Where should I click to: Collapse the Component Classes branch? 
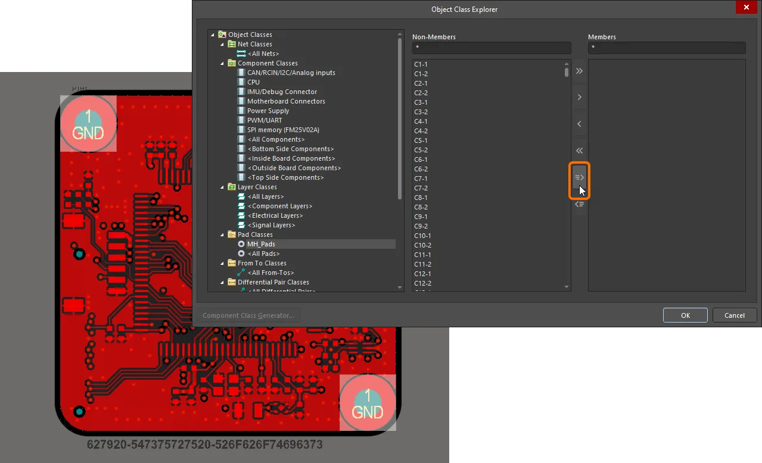(223, 63)
